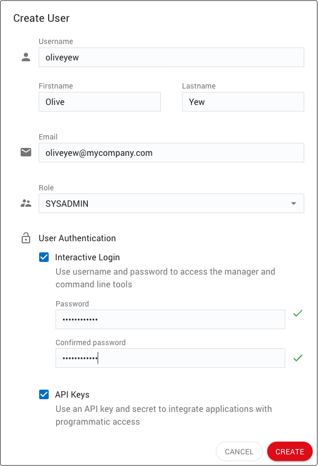Expand the Role dropdown arrow
The image size is (318, 466).
tap(294, 204)
